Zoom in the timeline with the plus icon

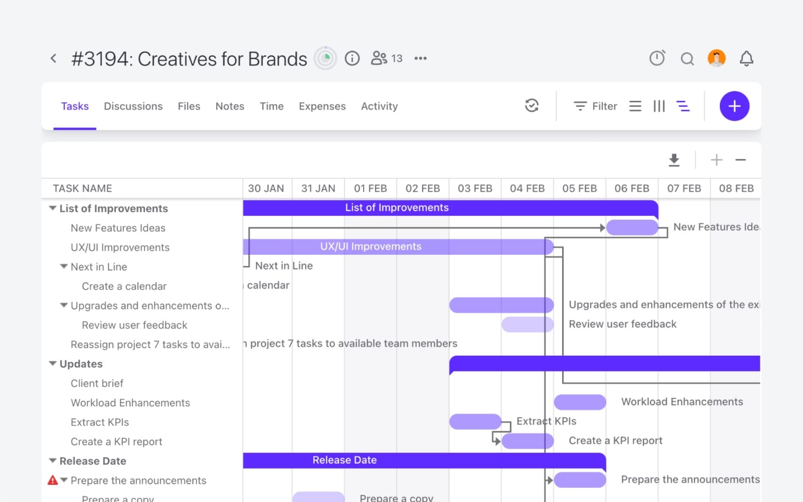[x=716, y=160]
